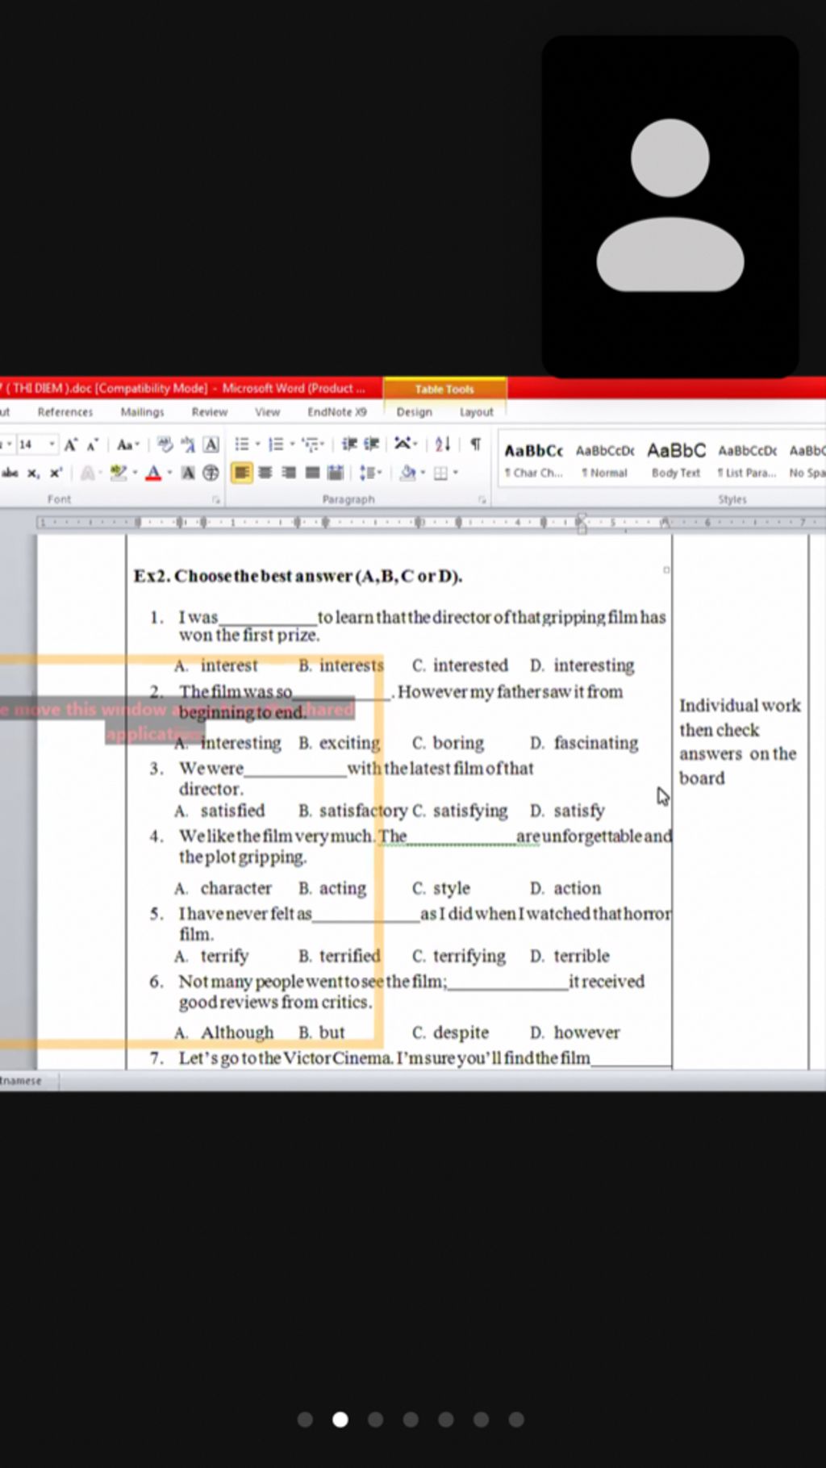826x1468 pixels.
Task: Switch to the EndNote X9 tab
Action: [x=336, y=412]
